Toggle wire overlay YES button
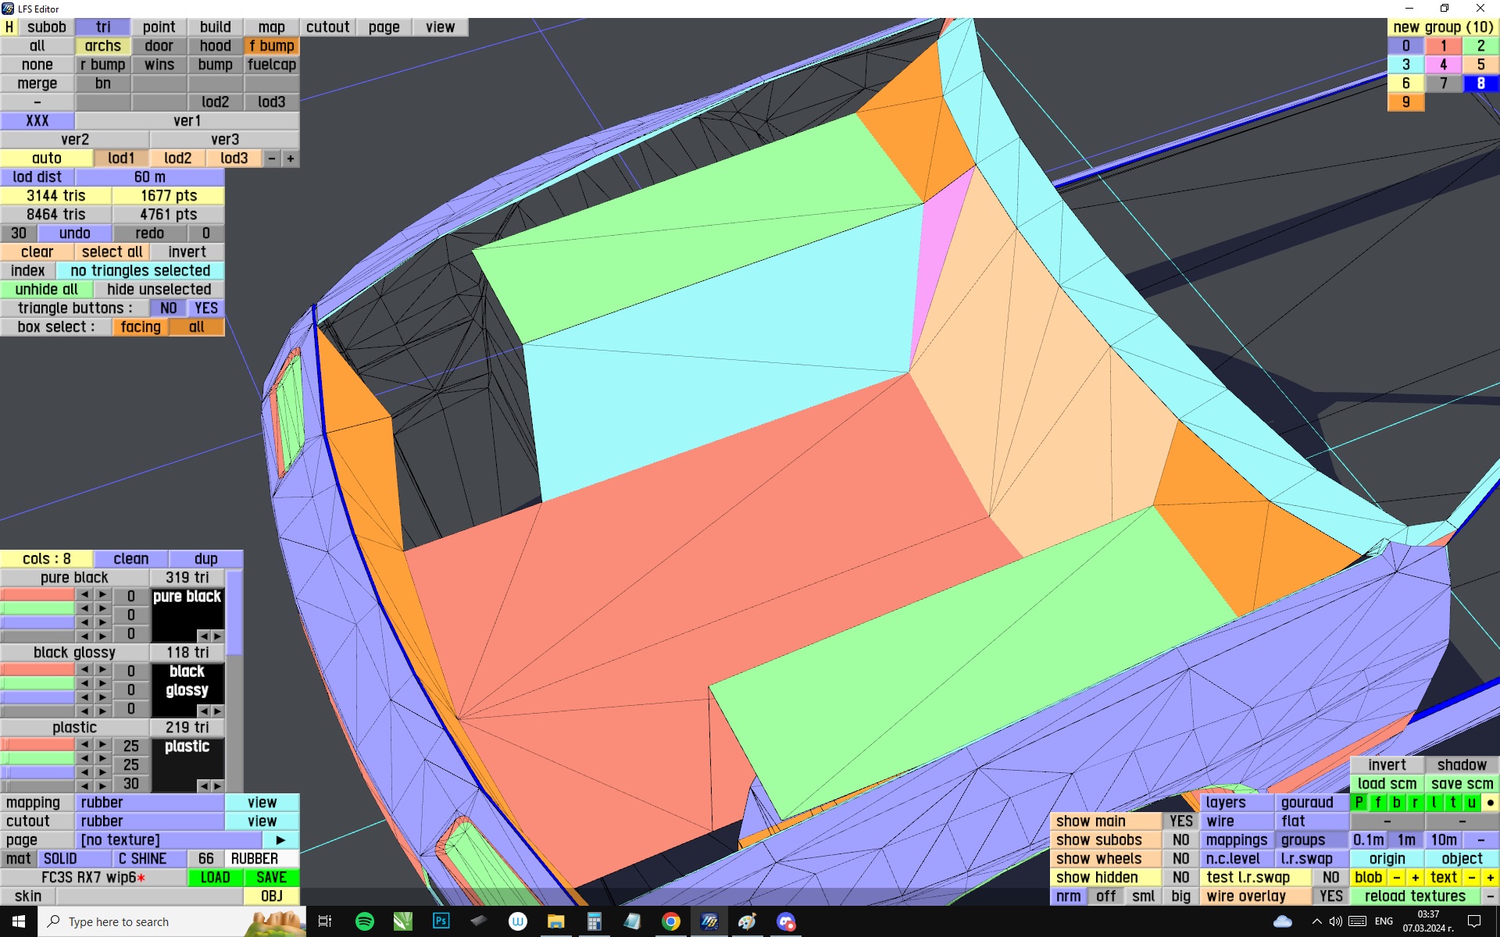Screen dimensions: 1500x937 (x=1330, y=896)
